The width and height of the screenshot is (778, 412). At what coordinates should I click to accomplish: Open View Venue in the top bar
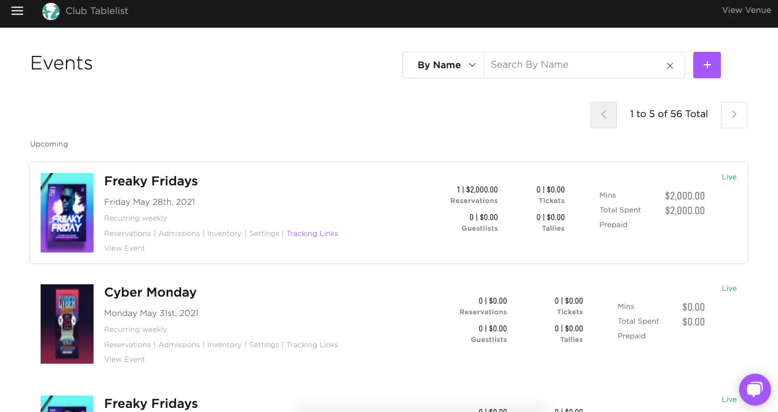(746, 10)
